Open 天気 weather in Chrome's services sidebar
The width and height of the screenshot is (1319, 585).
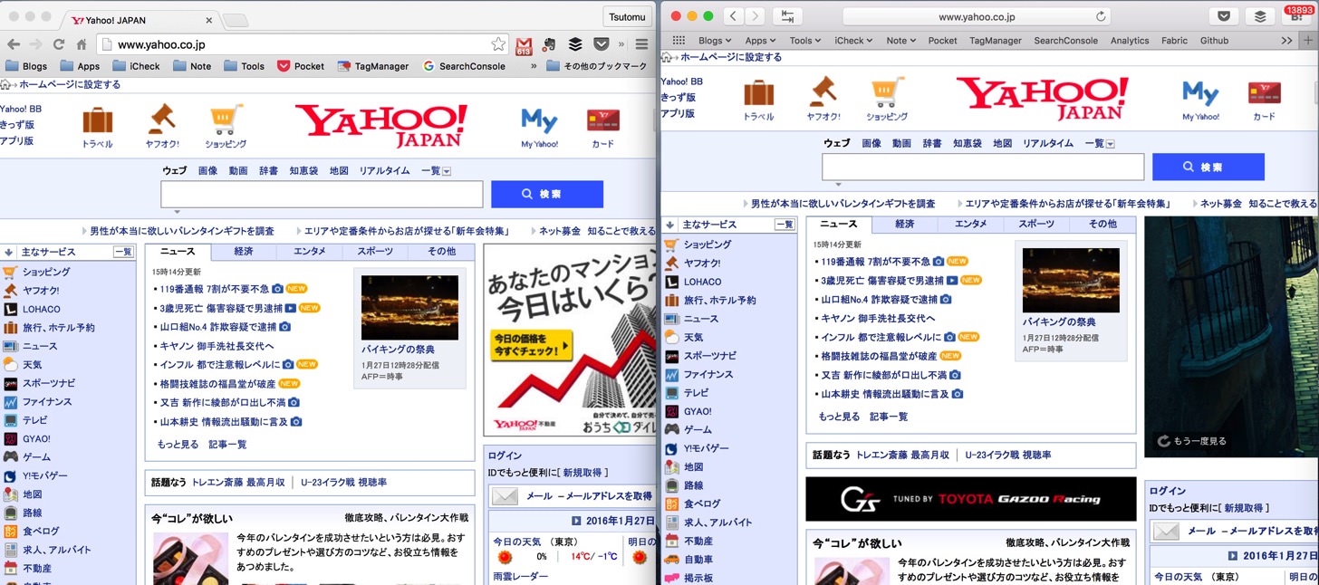(x=32, y=364)
